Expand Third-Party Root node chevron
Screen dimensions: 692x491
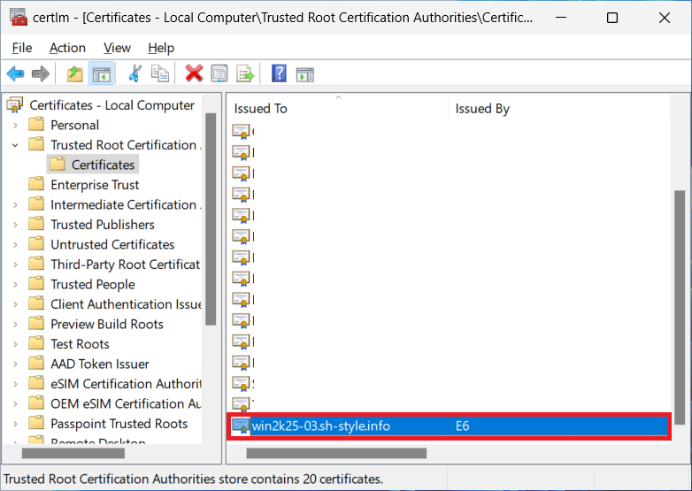15,265
